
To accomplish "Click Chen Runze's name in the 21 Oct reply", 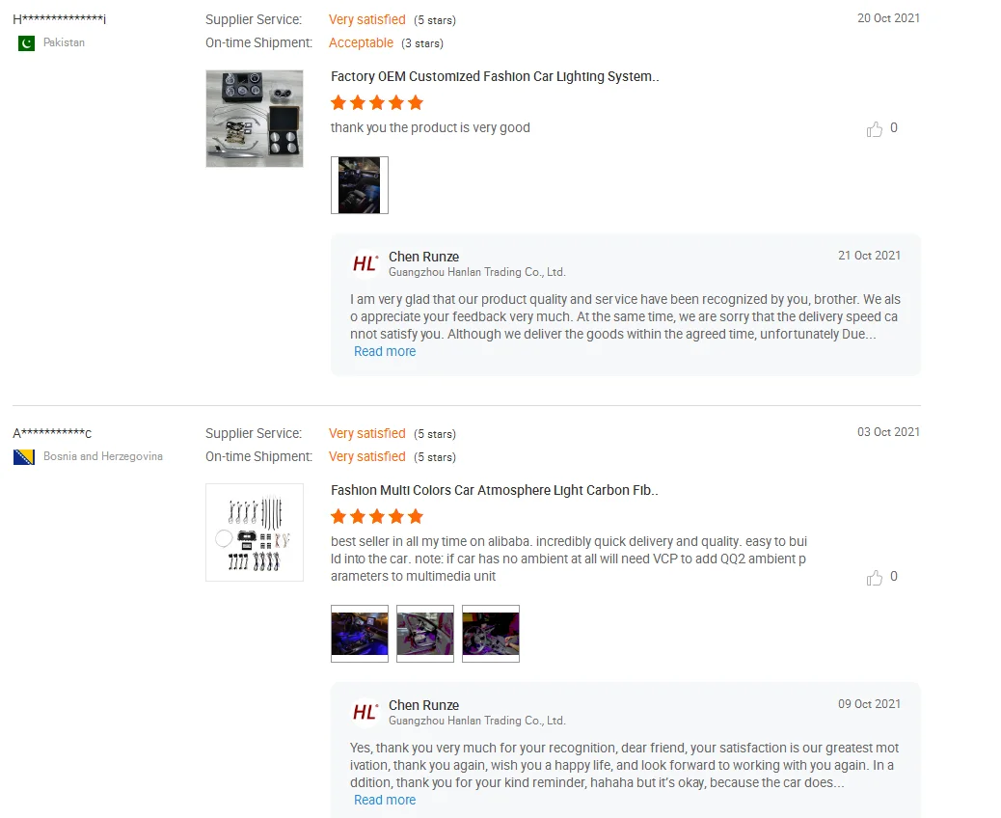I will click(x=424, y=257).
